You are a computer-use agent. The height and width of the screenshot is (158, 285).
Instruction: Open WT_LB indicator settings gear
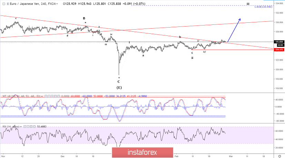[49, 96]
